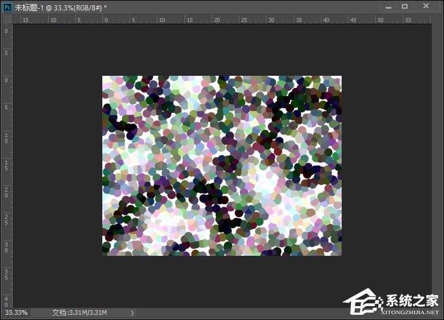Maximize the document window
Screen dimensions: 444x320
pos(405,6)
